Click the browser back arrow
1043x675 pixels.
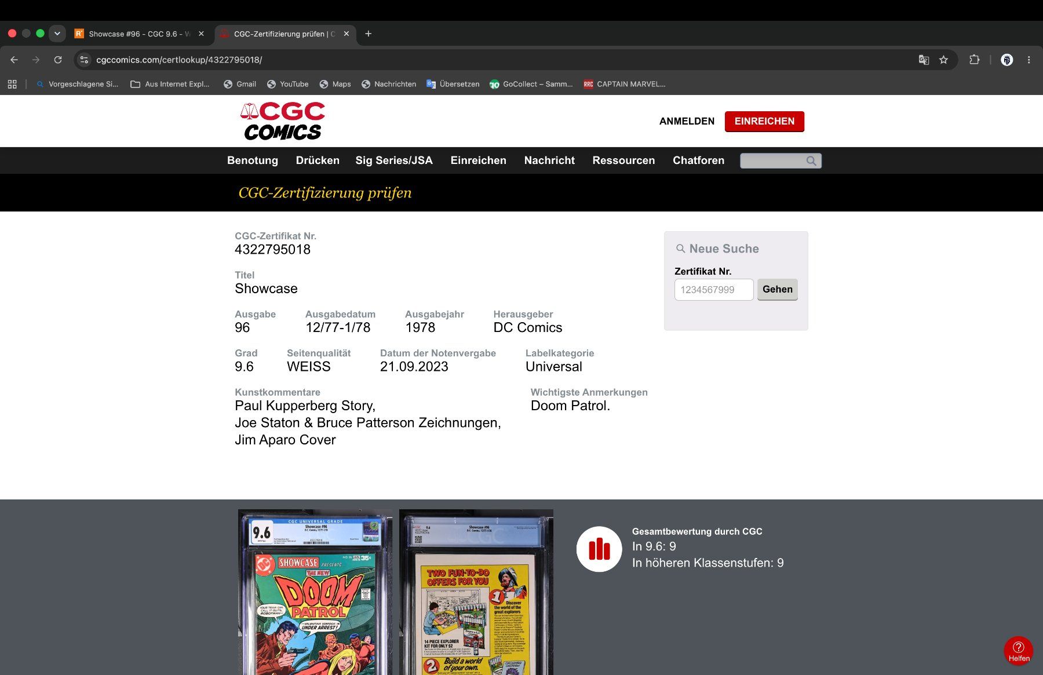point(14,60)
